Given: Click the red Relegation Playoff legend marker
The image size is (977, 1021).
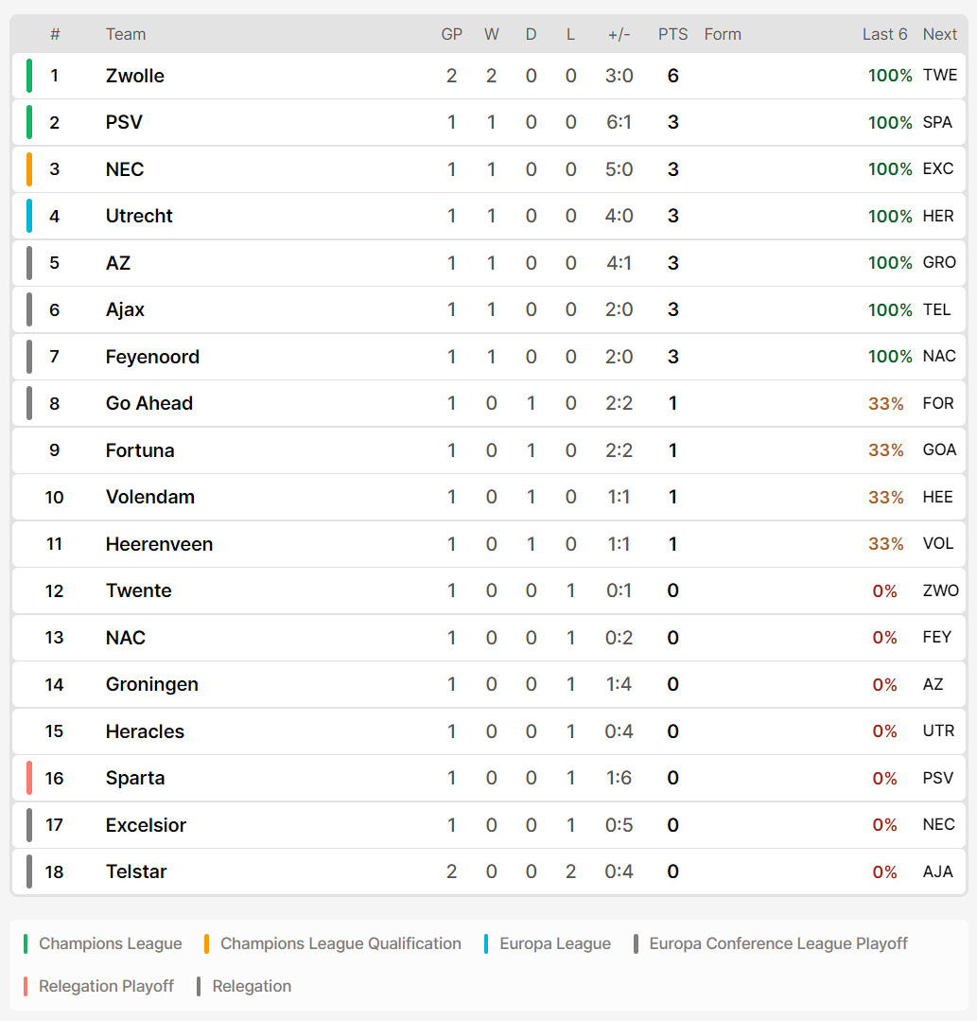Looking at the screenshot, I should pyautogui.click(x=26, y=987).
